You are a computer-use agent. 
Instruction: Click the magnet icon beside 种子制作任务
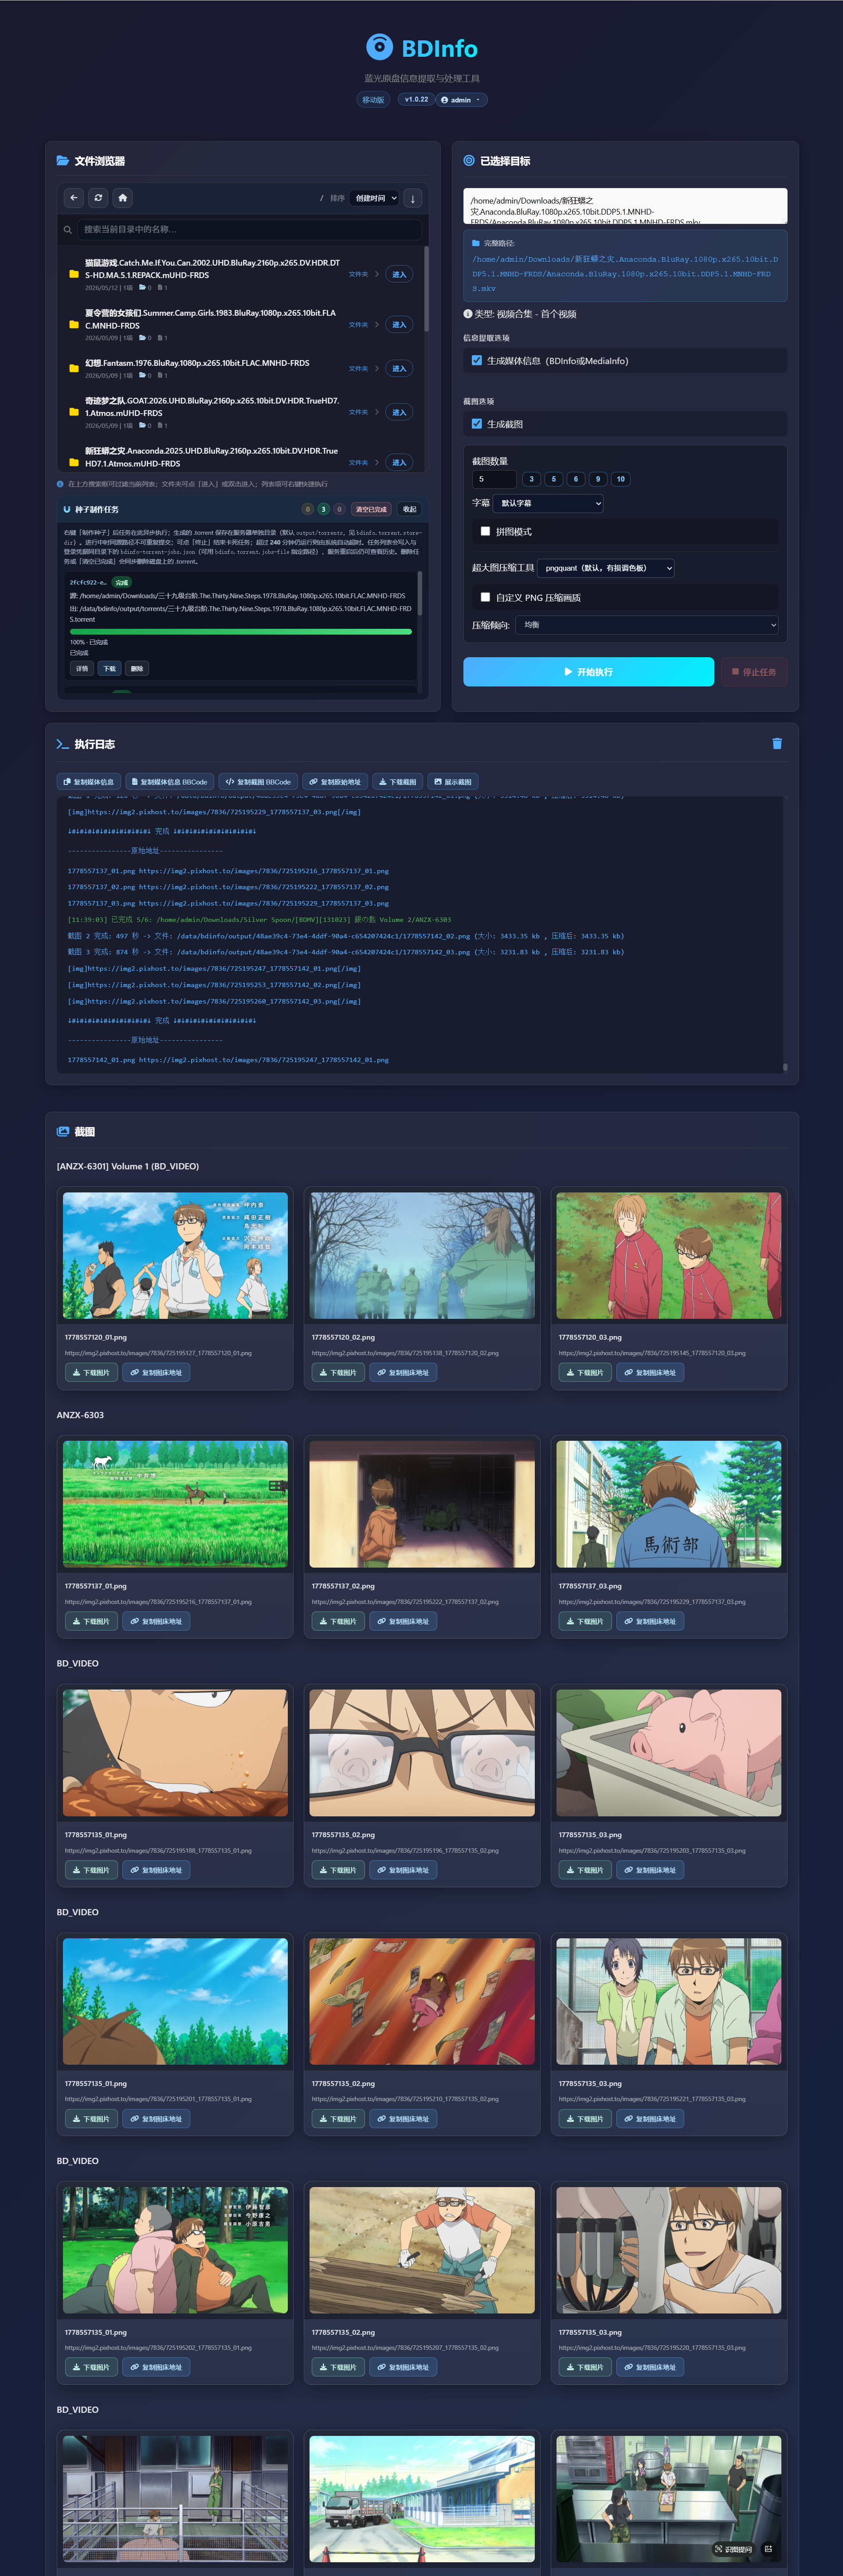coord(67,509)
